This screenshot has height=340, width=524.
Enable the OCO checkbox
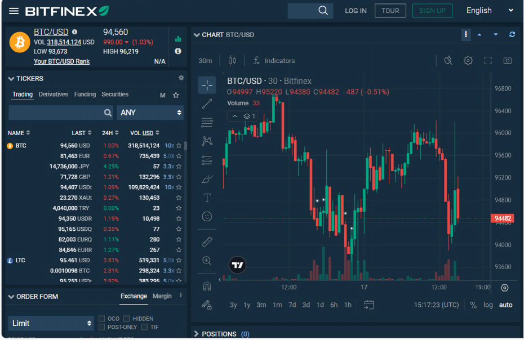[102, 319]
